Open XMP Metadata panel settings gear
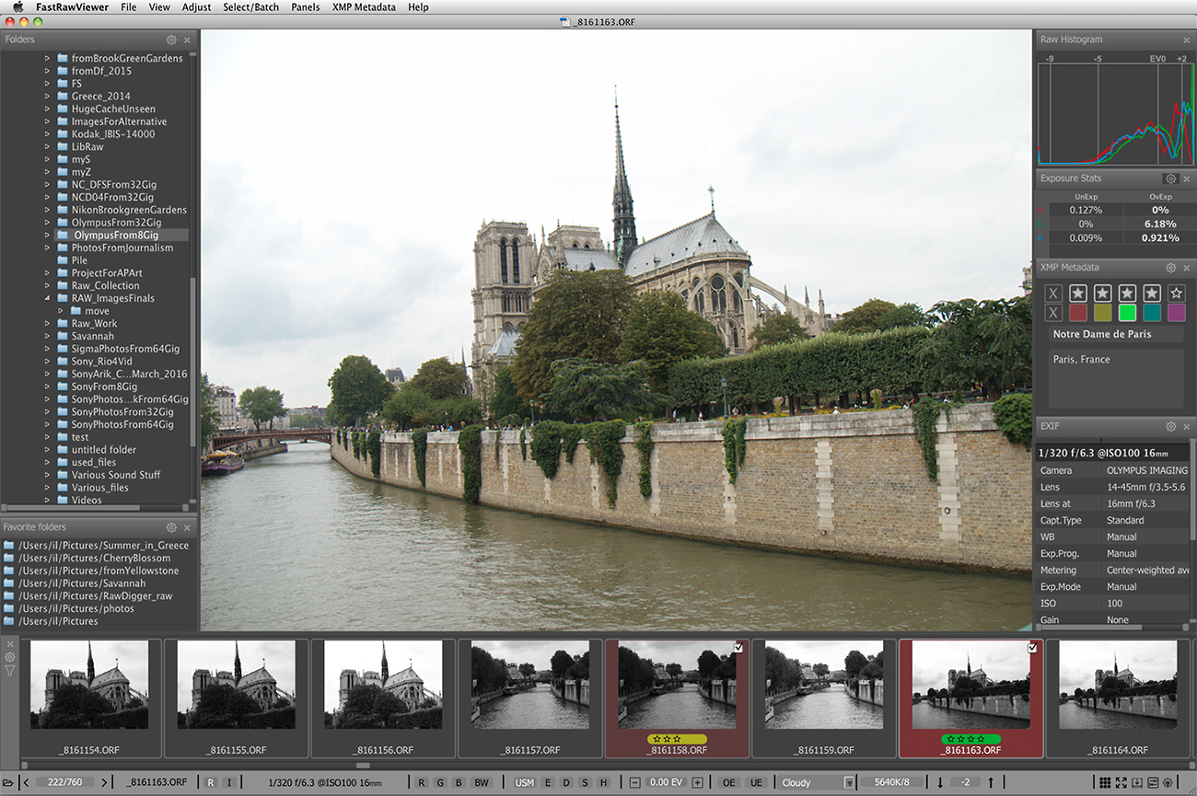 coord(1170,268)
